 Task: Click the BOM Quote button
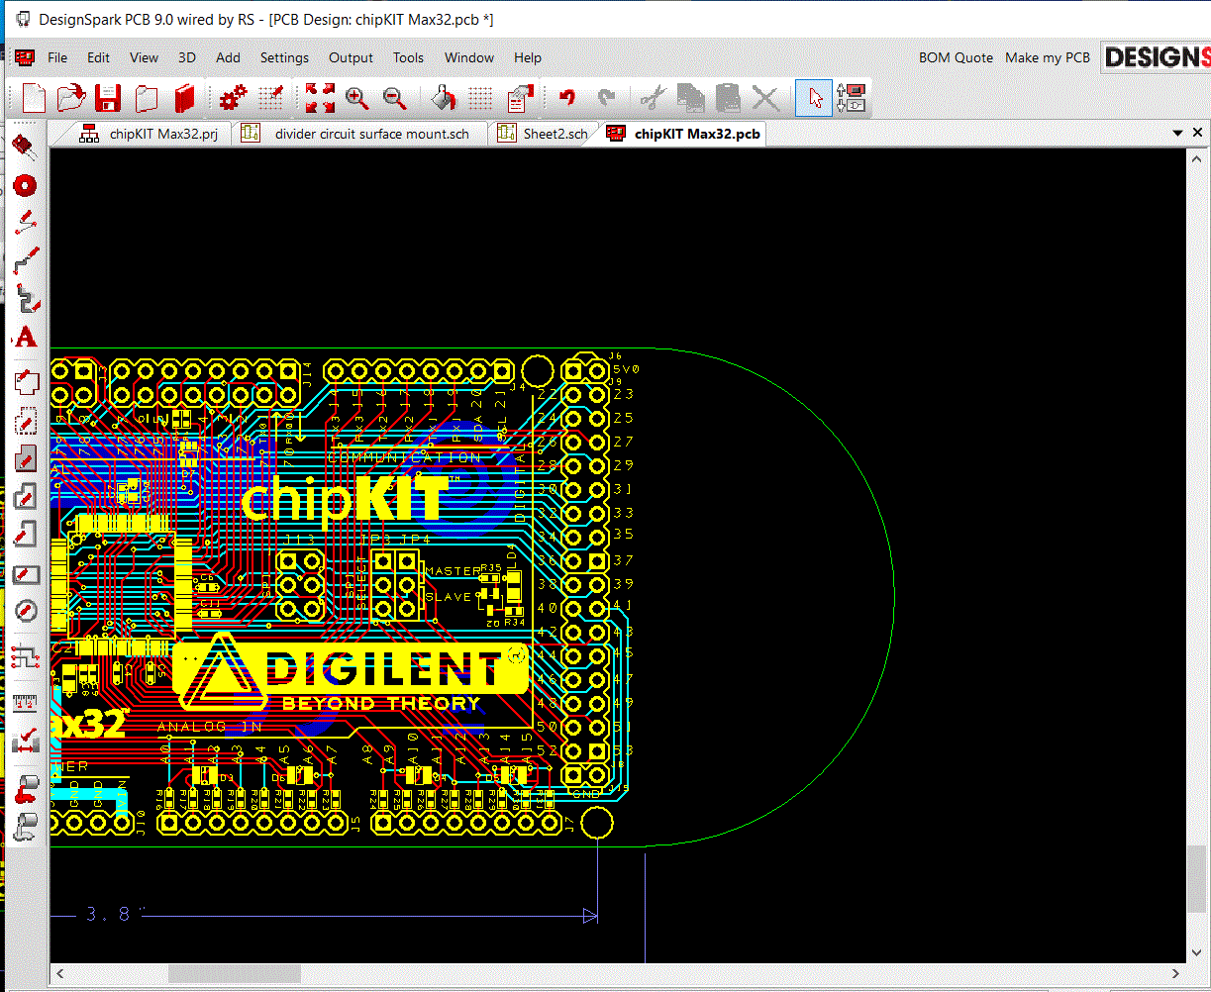point(956,57)
